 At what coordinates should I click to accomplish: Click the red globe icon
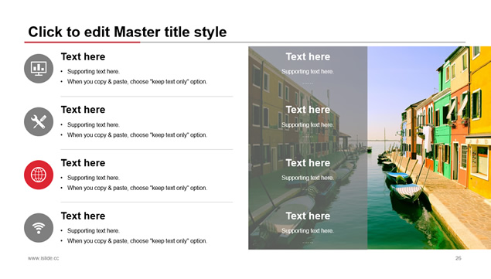[39, 175]
